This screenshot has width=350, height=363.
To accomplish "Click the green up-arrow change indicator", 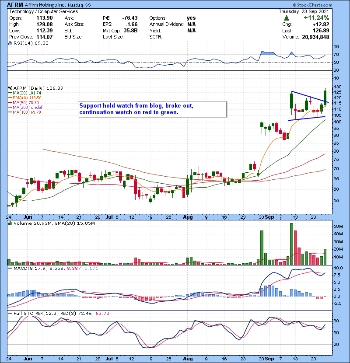I will (x=287, y=18).
